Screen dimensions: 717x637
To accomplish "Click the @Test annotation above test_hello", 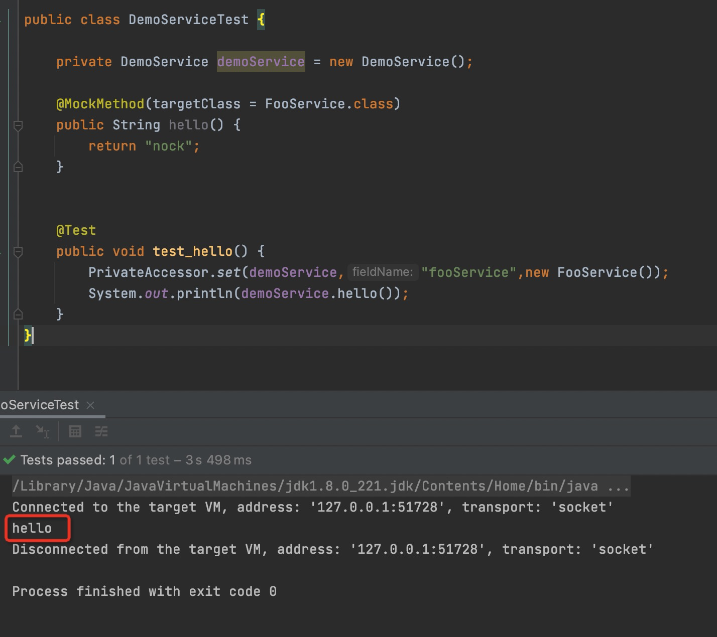I will click(76, 230).
